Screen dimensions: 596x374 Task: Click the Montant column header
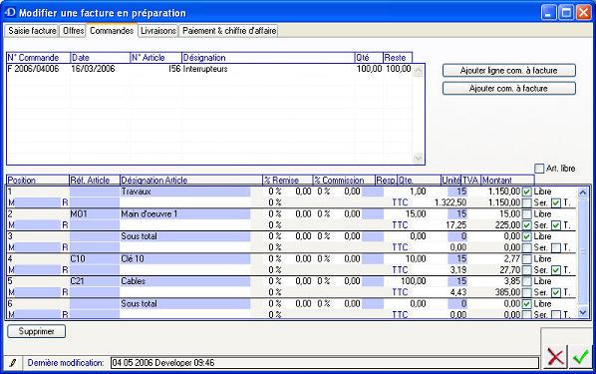[x=508, y=180]
